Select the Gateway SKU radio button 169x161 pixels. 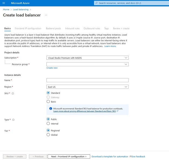pyautogui.click(x=48, y=97)
